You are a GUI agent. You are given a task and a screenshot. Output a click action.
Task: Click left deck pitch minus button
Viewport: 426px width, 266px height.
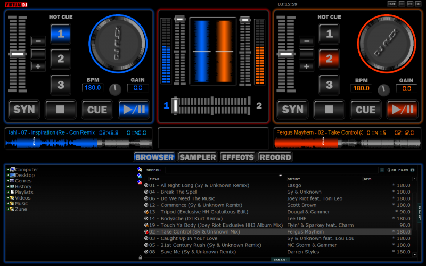[x=38, y=41]
